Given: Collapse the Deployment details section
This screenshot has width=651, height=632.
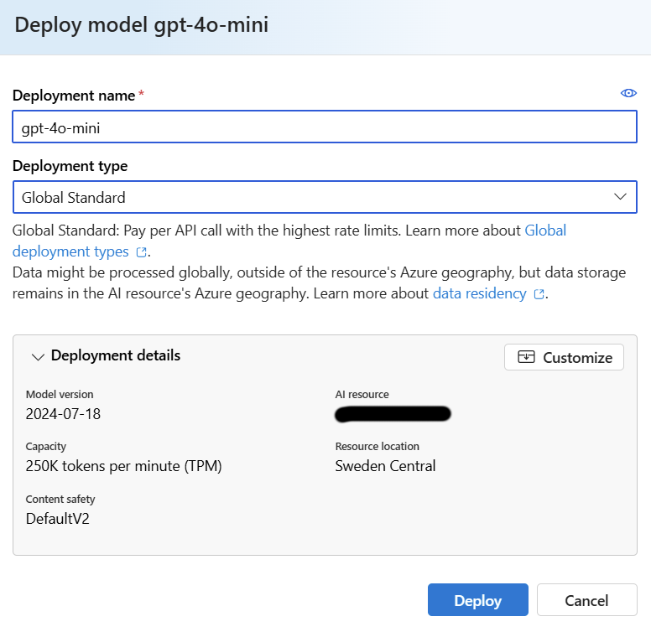Looking at the screenshot, I should (38, 356).
